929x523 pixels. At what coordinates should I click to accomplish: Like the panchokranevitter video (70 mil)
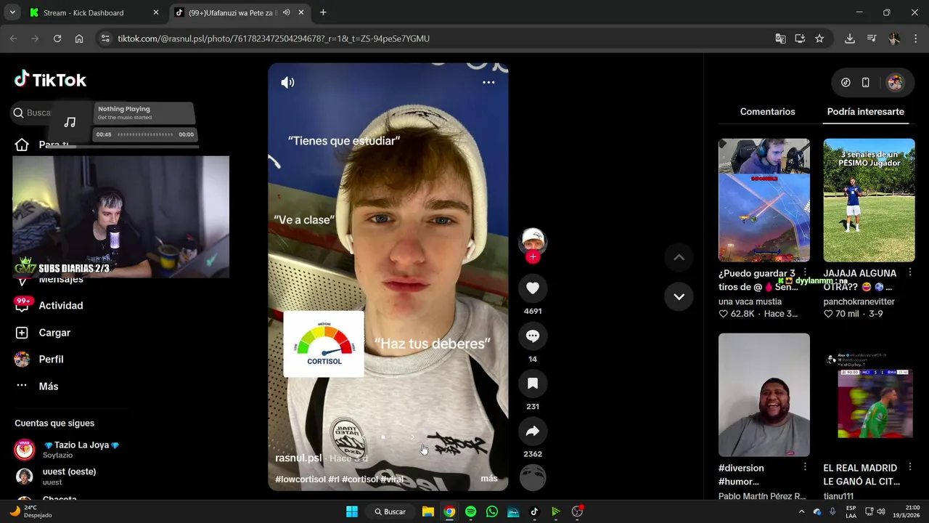(x=828, y=314)
